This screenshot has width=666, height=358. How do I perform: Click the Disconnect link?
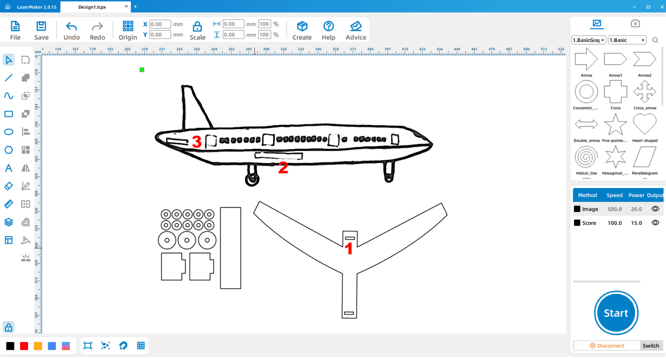pyautogui.click(x=607, y=345)
